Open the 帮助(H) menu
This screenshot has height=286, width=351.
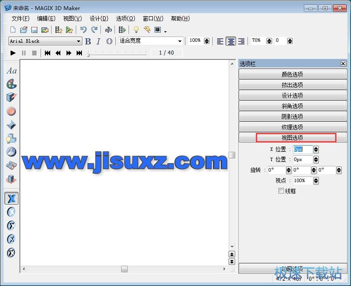[180, 18]
